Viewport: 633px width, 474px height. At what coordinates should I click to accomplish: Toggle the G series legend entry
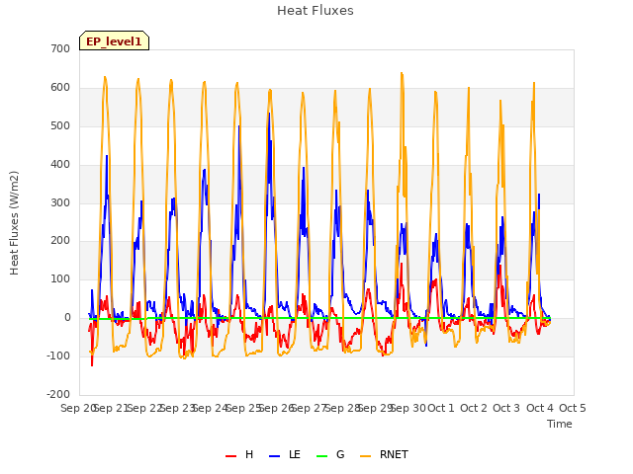click(x=330, y=454)
